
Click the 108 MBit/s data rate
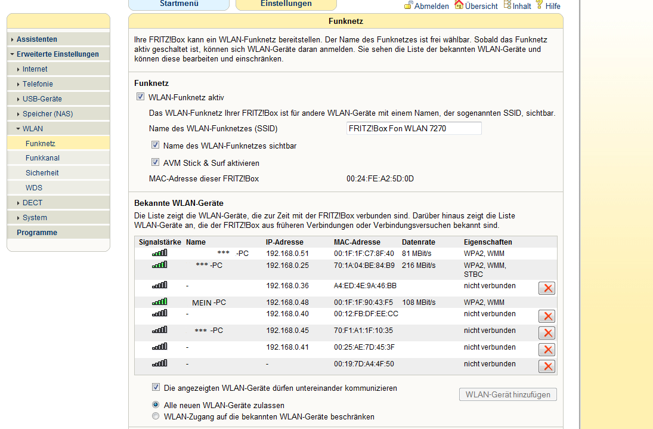point(419,303)
